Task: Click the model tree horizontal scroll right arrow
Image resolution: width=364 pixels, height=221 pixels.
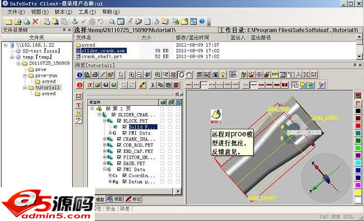Action: pyautogui.click(x=178, y=191)
